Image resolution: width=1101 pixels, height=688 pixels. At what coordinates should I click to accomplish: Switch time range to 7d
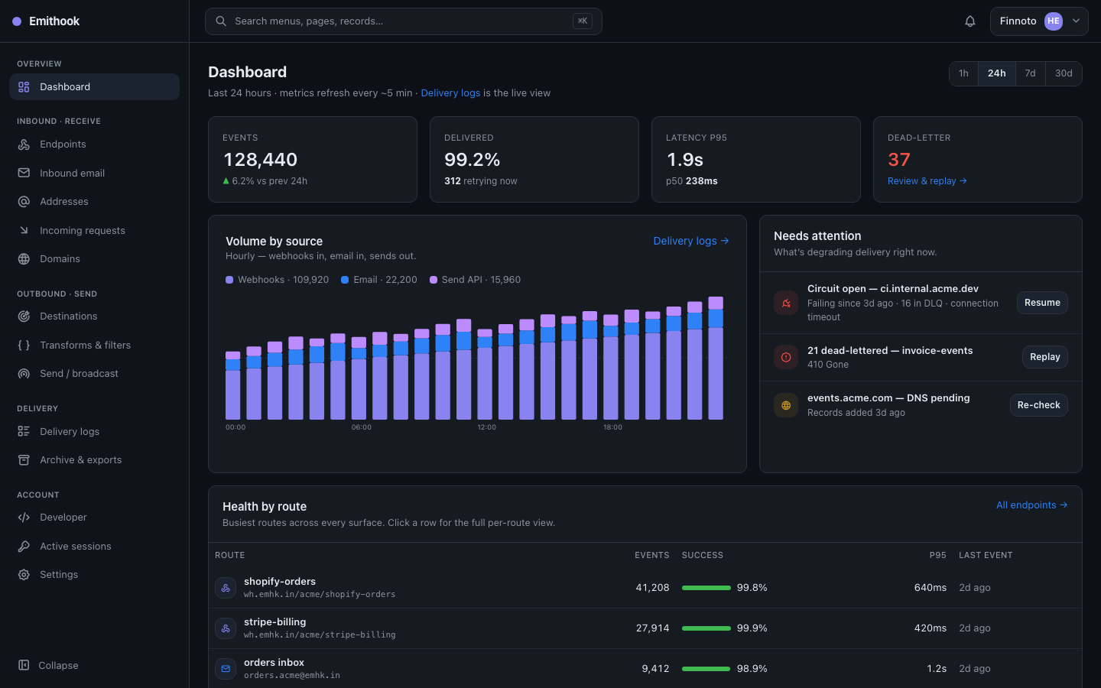1031,73
